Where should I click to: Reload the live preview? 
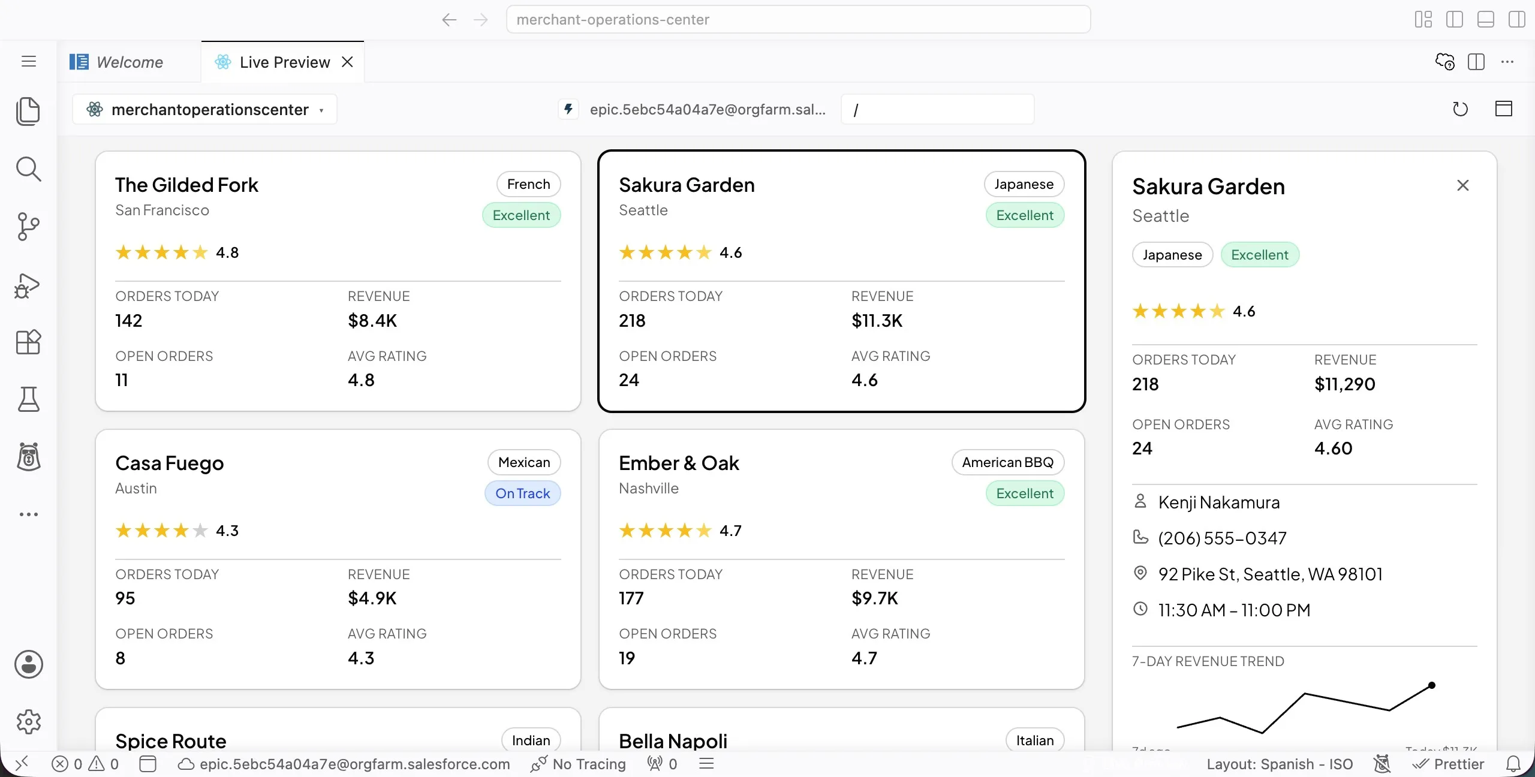pyautogui.click(x=1460, y=109)
